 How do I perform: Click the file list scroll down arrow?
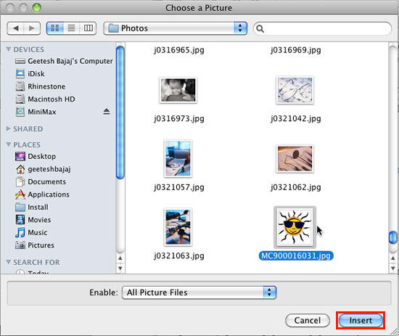coord(393,268)
